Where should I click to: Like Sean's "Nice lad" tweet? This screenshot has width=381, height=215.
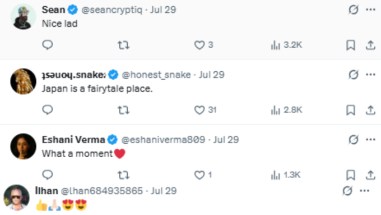pos(203,45)
